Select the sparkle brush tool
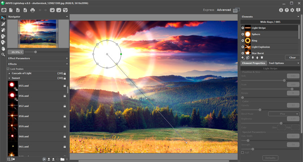The image size is (303, 162). tap(3, 24)
